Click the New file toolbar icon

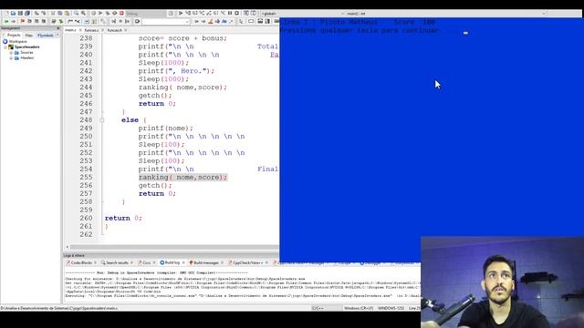(6, 13)
